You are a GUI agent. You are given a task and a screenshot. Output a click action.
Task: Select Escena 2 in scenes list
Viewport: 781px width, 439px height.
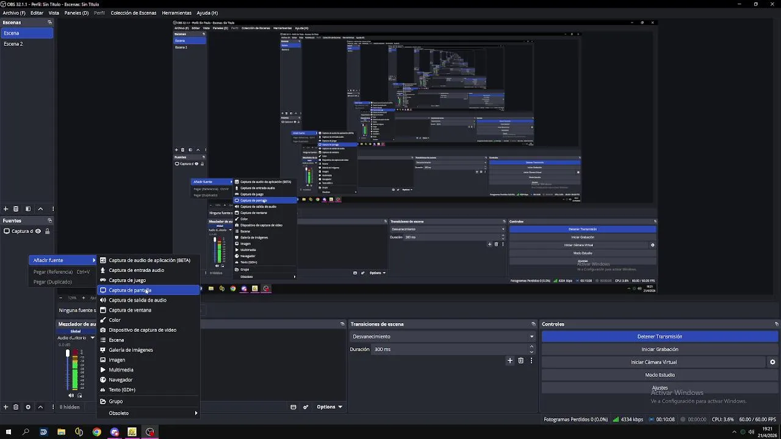[x=27, y=44]
